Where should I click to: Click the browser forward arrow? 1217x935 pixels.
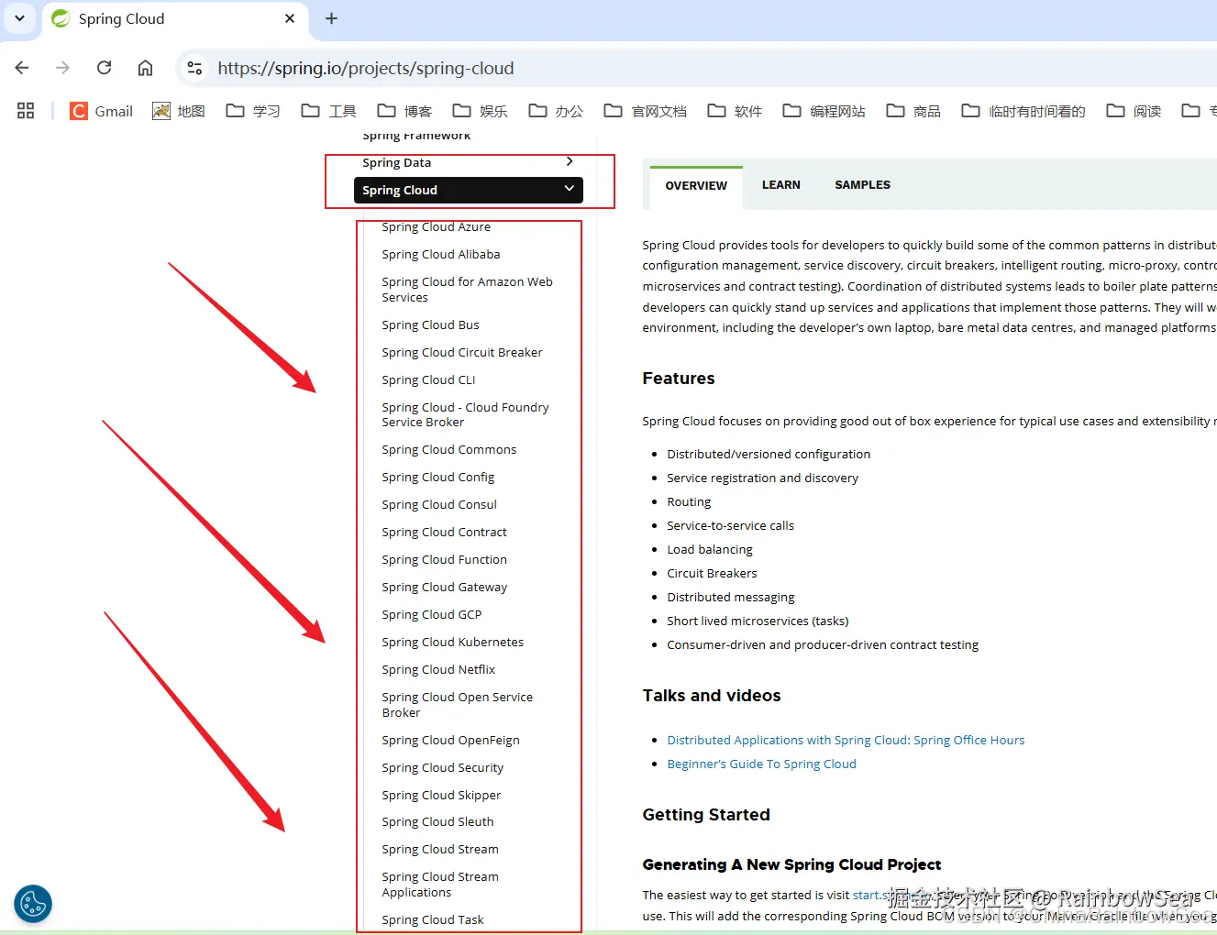[62, 68]
